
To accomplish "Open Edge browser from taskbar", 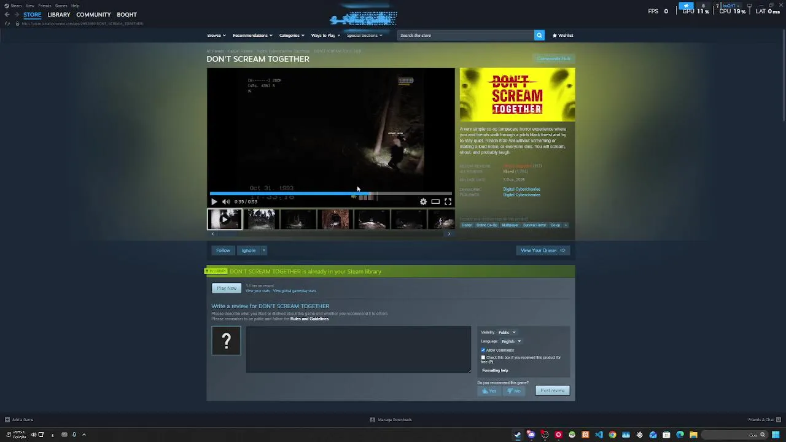I will coord(680,435).
